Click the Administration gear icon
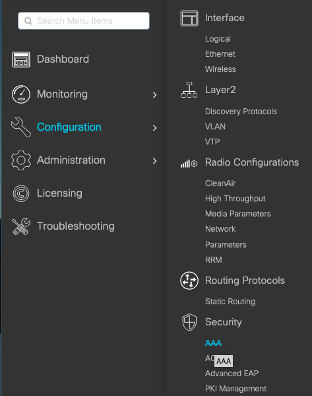Screen dimensions: 312x396 coord(21,160)
